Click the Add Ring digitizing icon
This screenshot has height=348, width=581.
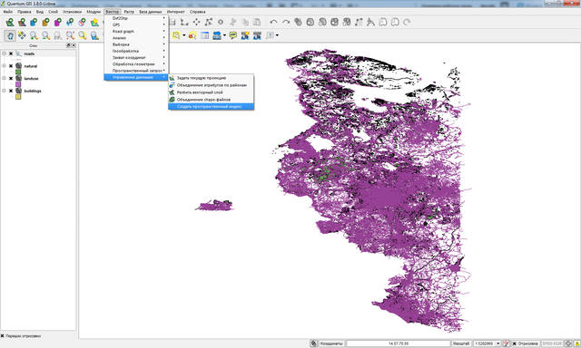[x=310, y=22]
